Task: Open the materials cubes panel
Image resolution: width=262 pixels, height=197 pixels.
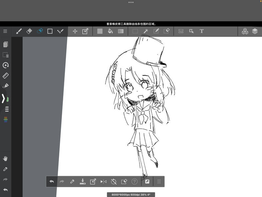Action: click(245, 31)
